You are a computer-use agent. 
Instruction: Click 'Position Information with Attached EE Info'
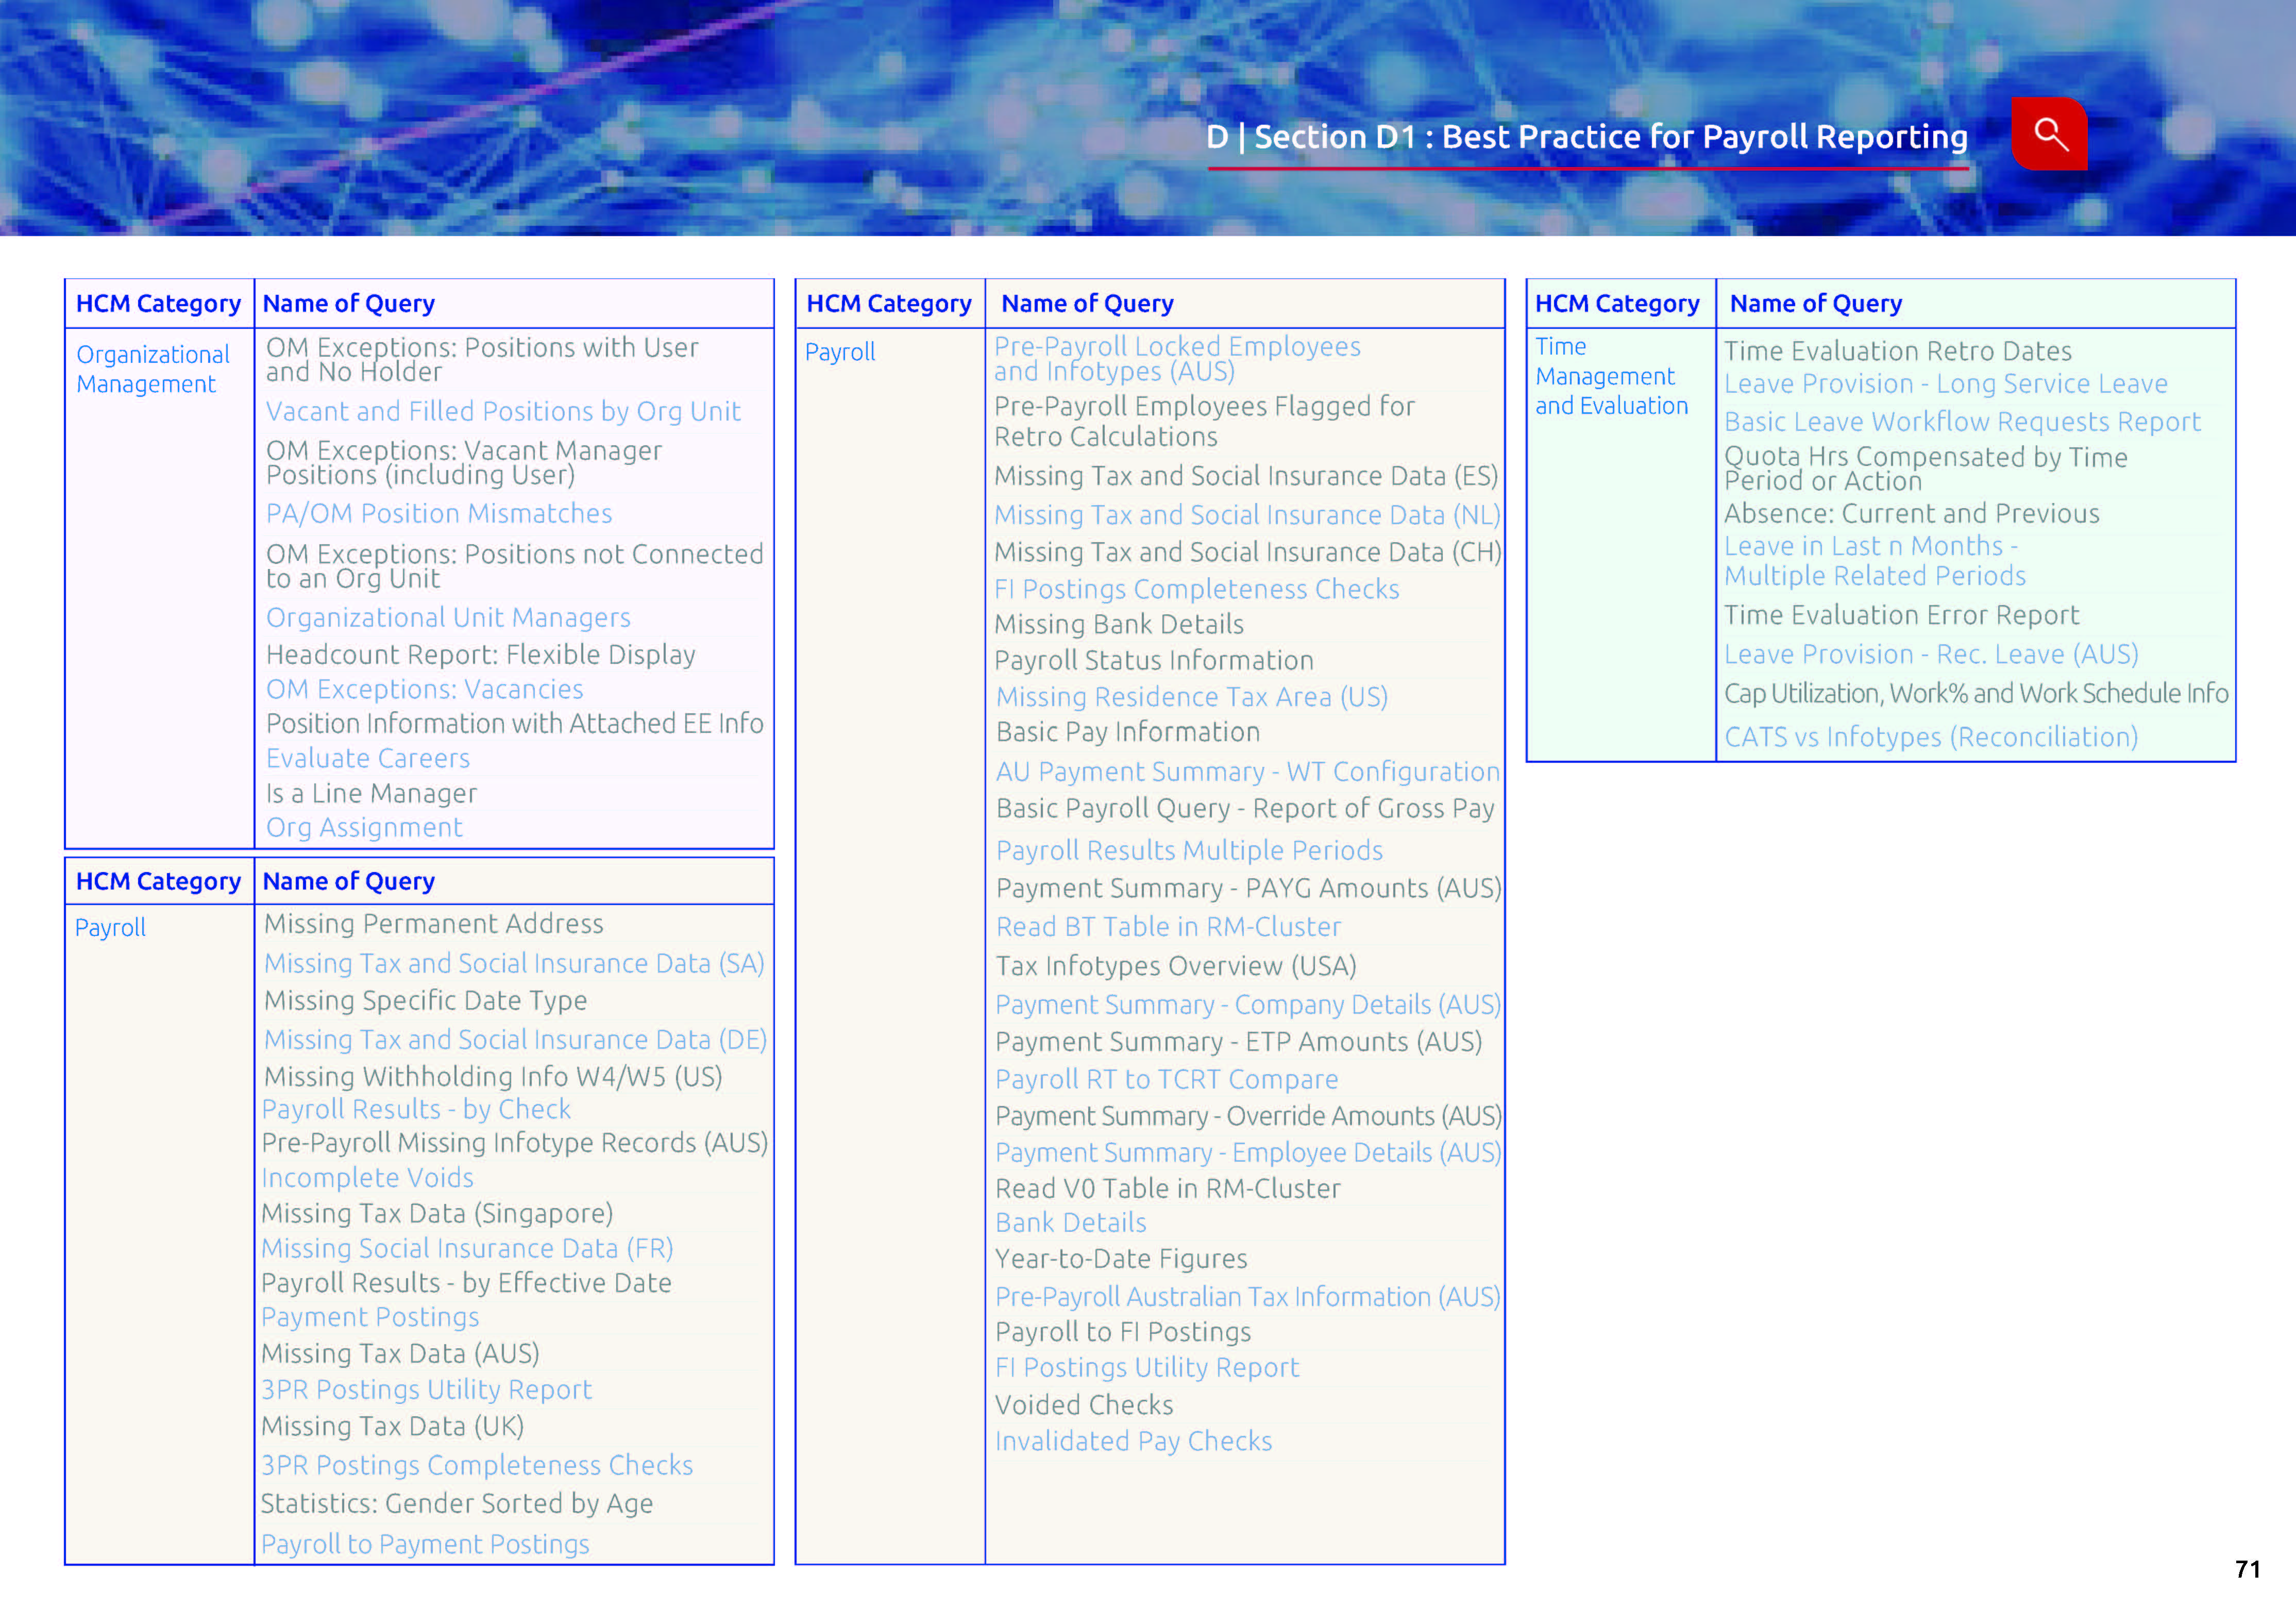pos(514,723)
